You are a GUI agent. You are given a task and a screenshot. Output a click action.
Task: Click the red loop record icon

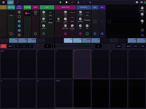click(x=72, y=2)
